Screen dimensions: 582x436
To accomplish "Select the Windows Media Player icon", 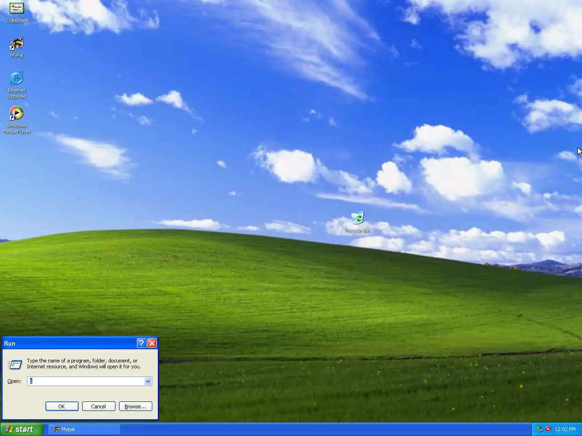I will point(16,120).
